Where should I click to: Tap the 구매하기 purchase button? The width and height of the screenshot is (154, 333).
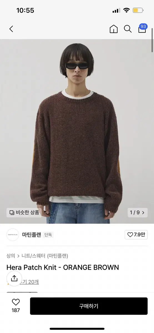tap(89, 306)
